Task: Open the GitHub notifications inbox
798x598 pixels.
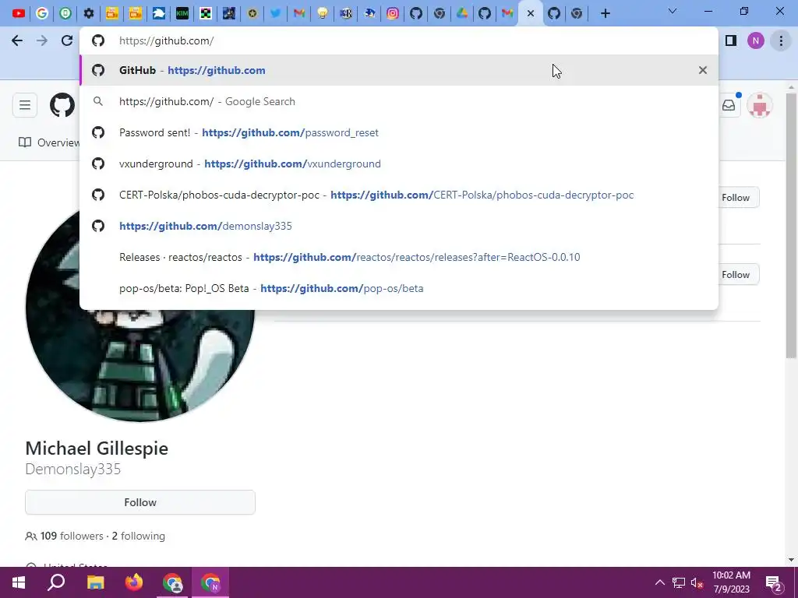Action: point(729,105)
